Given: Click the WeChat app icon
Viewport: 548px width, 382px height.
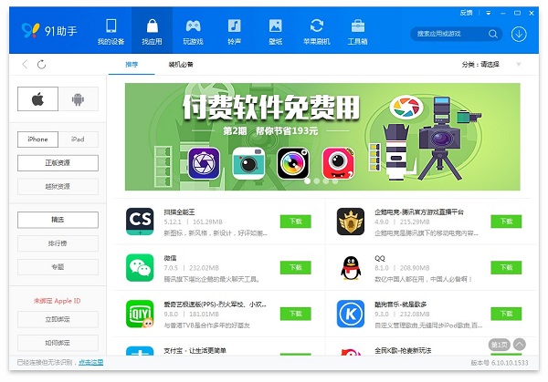Looking at the screenshot, I should [x=140, y=267].
